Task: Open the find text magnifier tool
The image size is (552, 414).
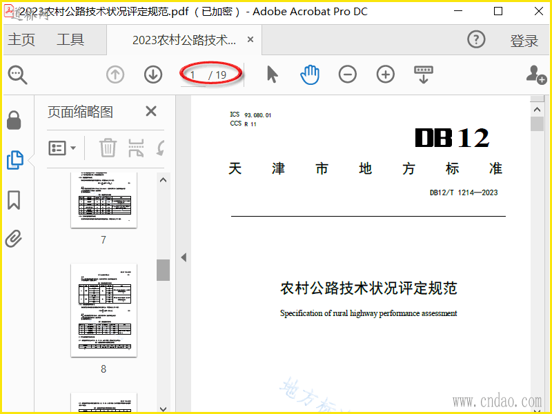Action: (17, 75)
